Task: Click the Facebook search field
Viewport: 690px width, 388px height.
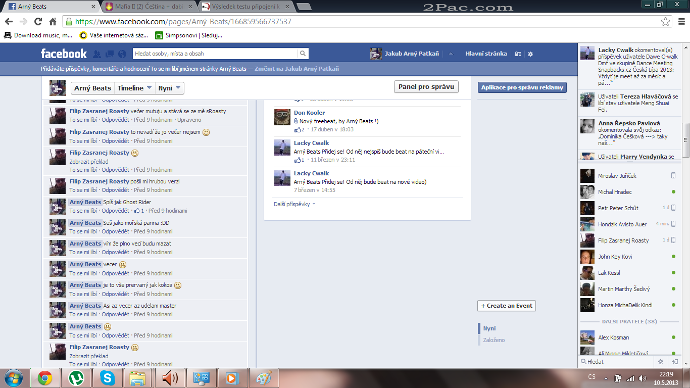Action: point(215,54)
